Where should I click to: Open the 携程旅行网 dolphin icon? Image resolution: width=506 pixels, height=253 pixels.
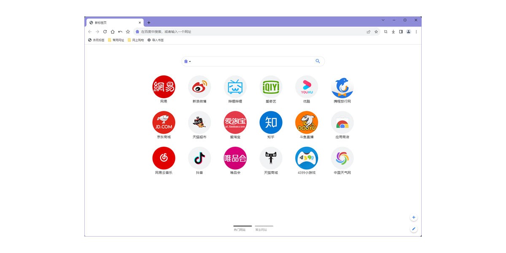pyautogui.click(x=342, y=87)
